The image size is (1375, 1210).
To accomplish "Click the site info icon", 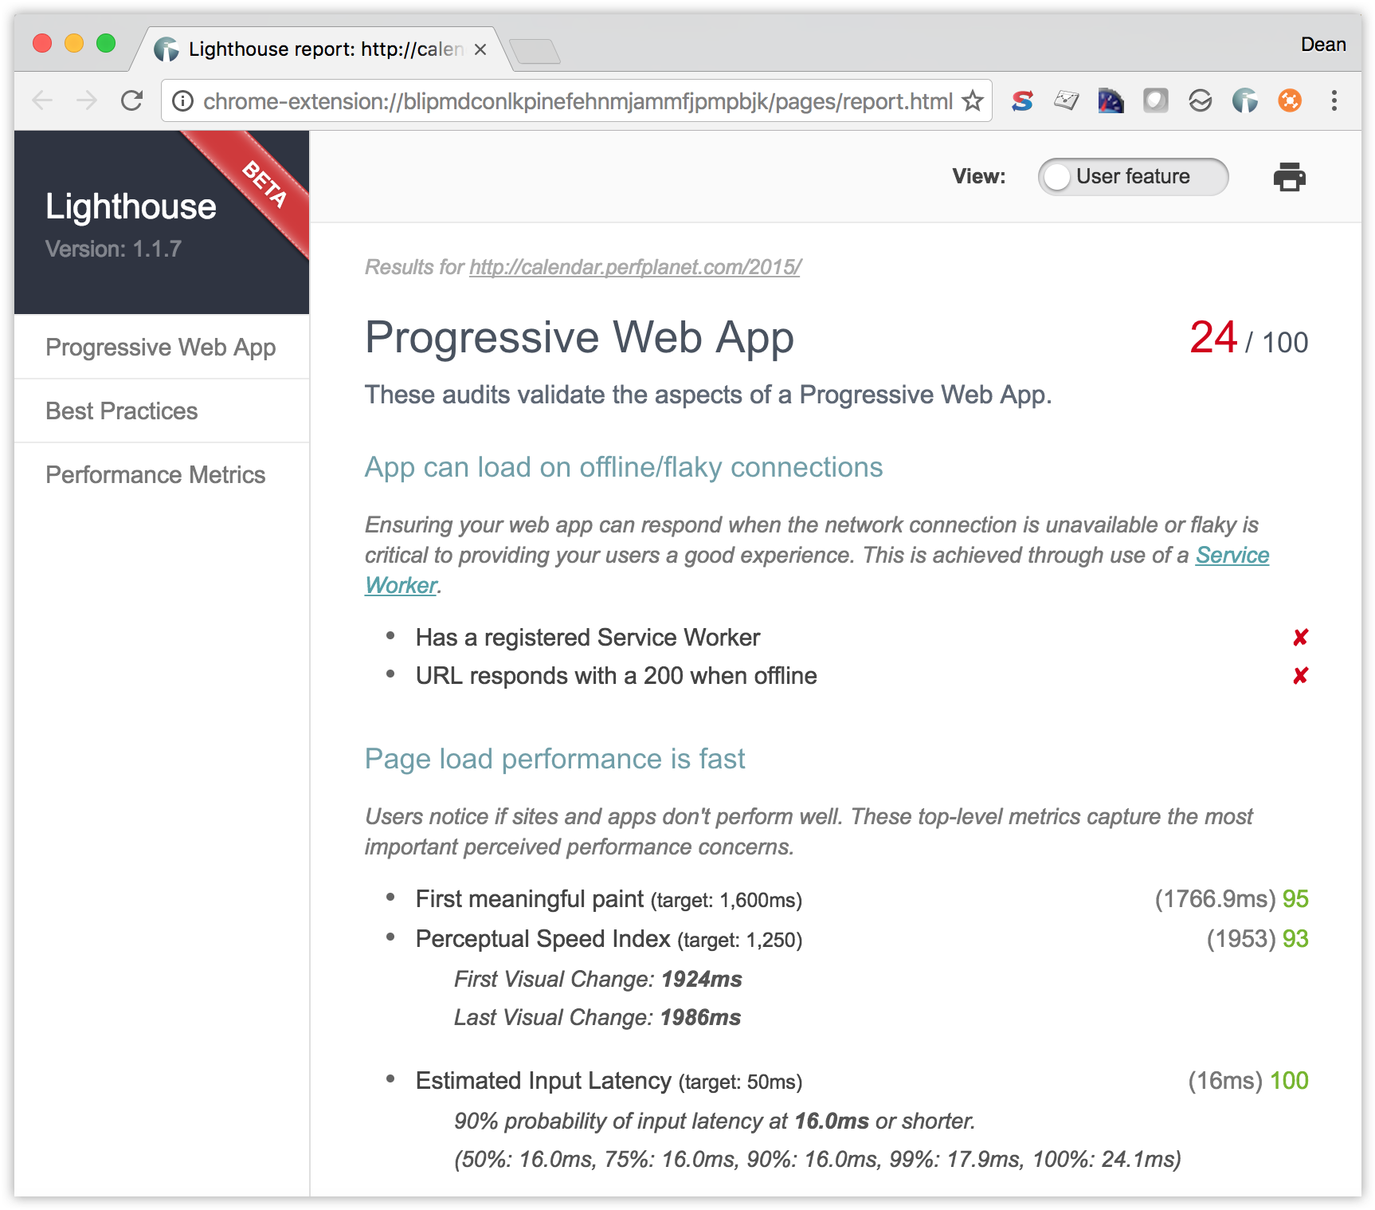I will tap(183, 101).
